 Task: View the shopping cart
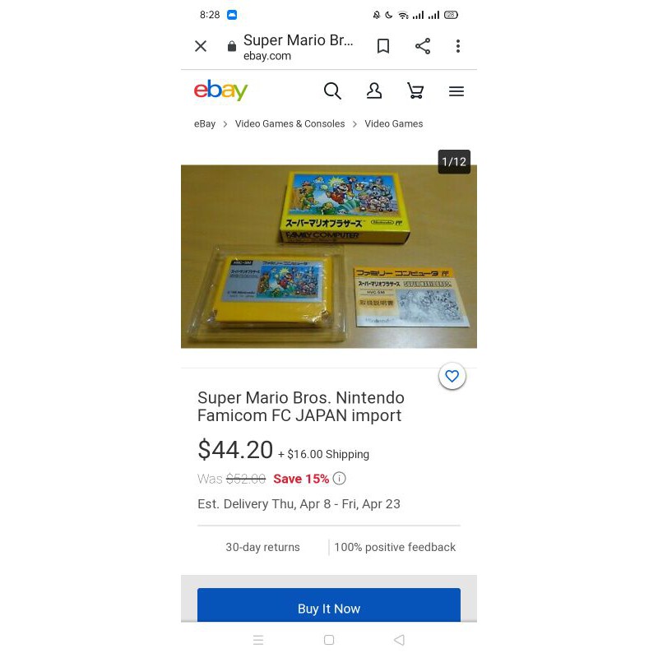(415, 90)
